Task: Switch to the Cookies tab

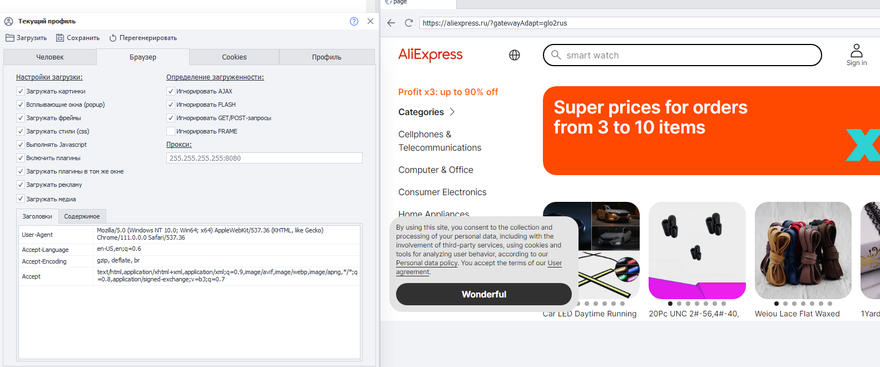Action: click(x=234, y=57)
